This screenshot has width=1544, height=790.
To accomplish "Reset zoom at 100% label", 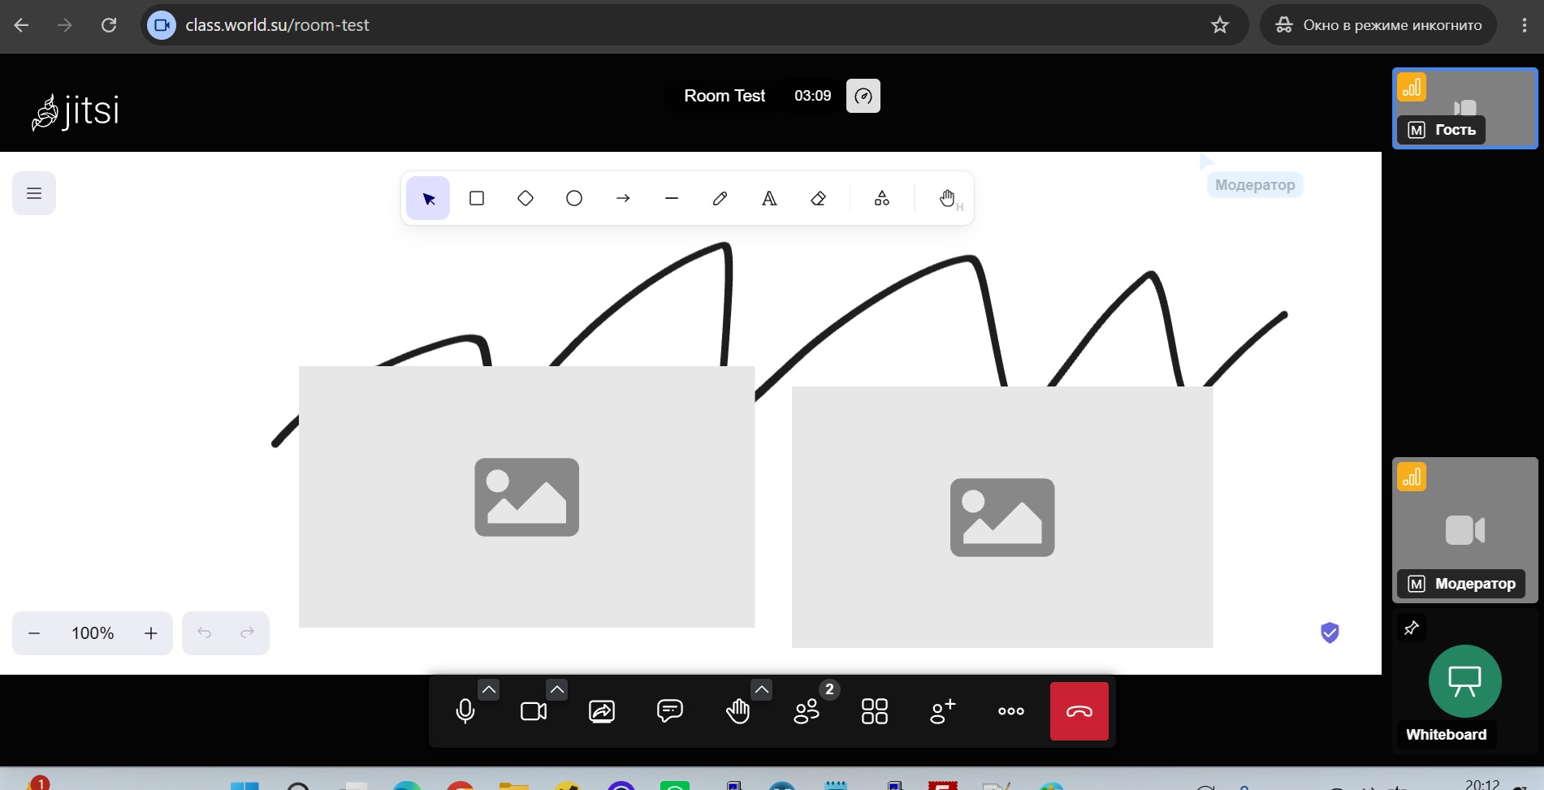I will click(x=93, y=633).
